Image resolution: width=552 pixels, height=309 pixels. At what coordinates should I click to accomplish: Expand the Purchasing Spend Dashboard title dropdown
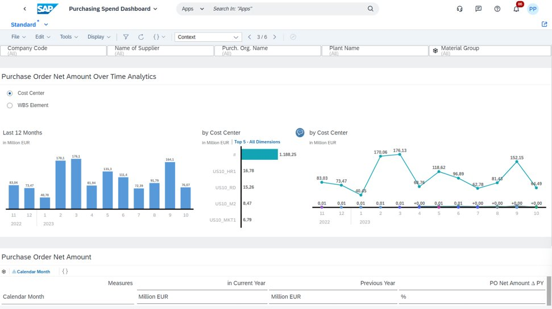click(x=156, y=9)
